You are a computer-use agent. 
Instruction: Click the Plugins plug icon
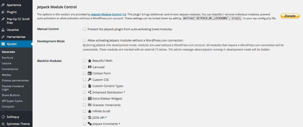point(3,12)
